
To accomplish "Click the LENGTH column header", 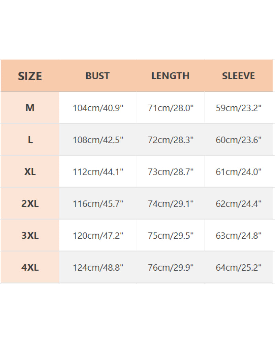I will pyautogui.click(x=170, y=76).
